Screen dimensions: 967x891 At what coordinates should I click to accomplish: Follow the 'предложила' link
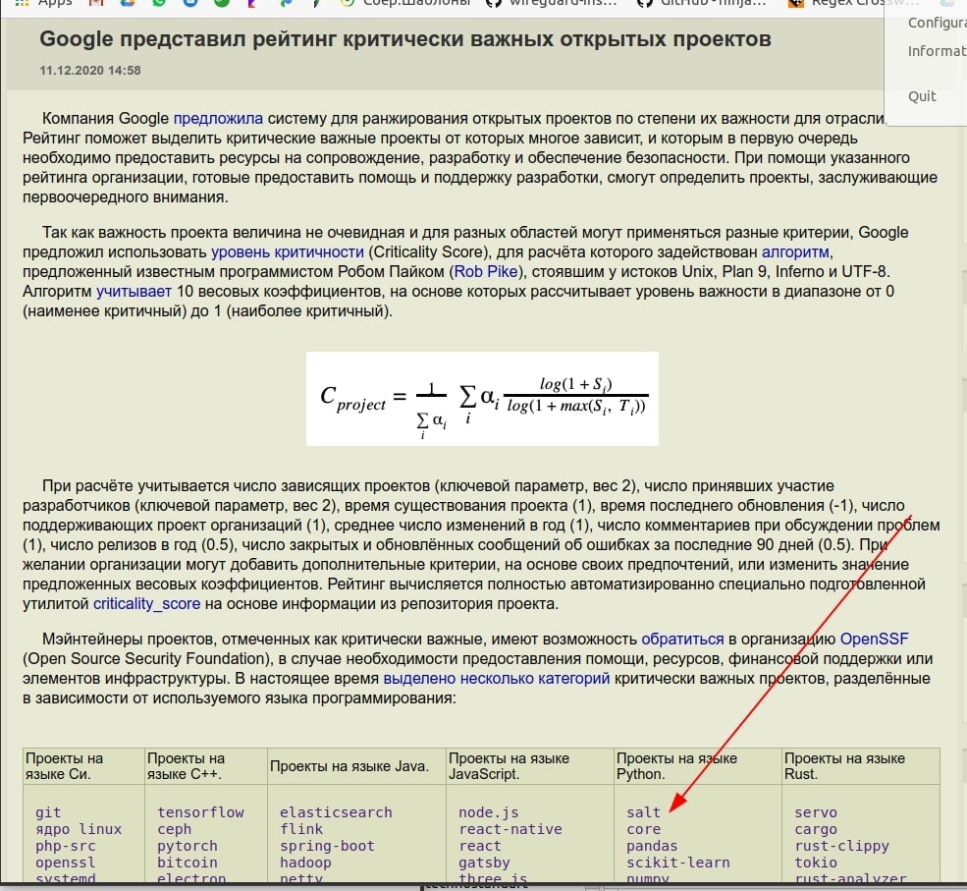point(218,119)
